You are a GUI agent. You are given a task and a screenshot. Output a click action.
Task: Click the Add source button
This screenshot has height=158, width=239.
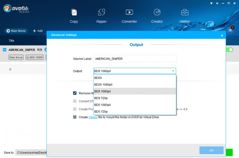click(x=38, y=31)
